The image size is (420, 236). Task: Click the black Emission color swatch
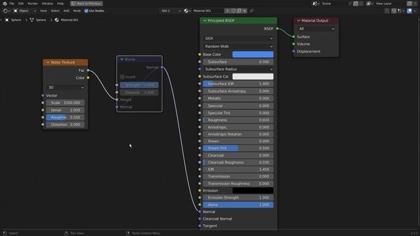pyautogui.click(x=253, y=191)
